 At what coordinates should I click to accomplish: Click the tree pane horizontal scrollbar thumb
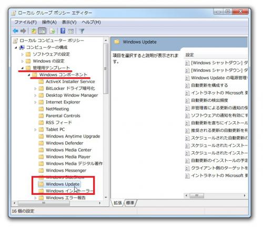44,203
